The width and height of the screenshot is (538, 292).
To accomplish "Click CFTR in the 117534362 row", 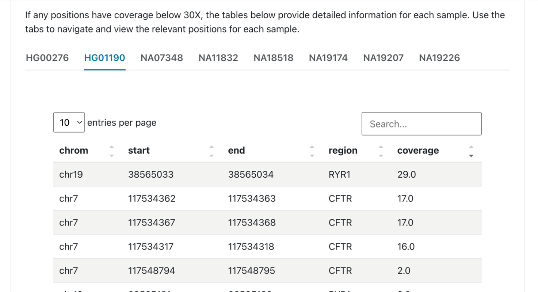I will (x=340, y=199).
